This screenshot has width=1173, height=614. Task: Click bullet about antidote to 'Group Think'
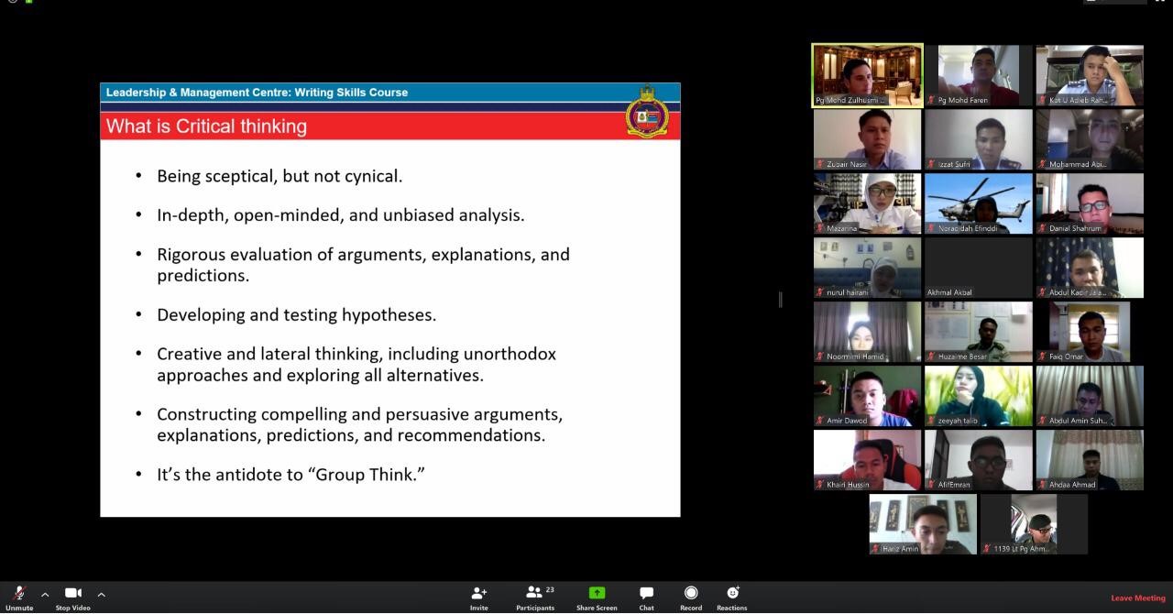291,475
